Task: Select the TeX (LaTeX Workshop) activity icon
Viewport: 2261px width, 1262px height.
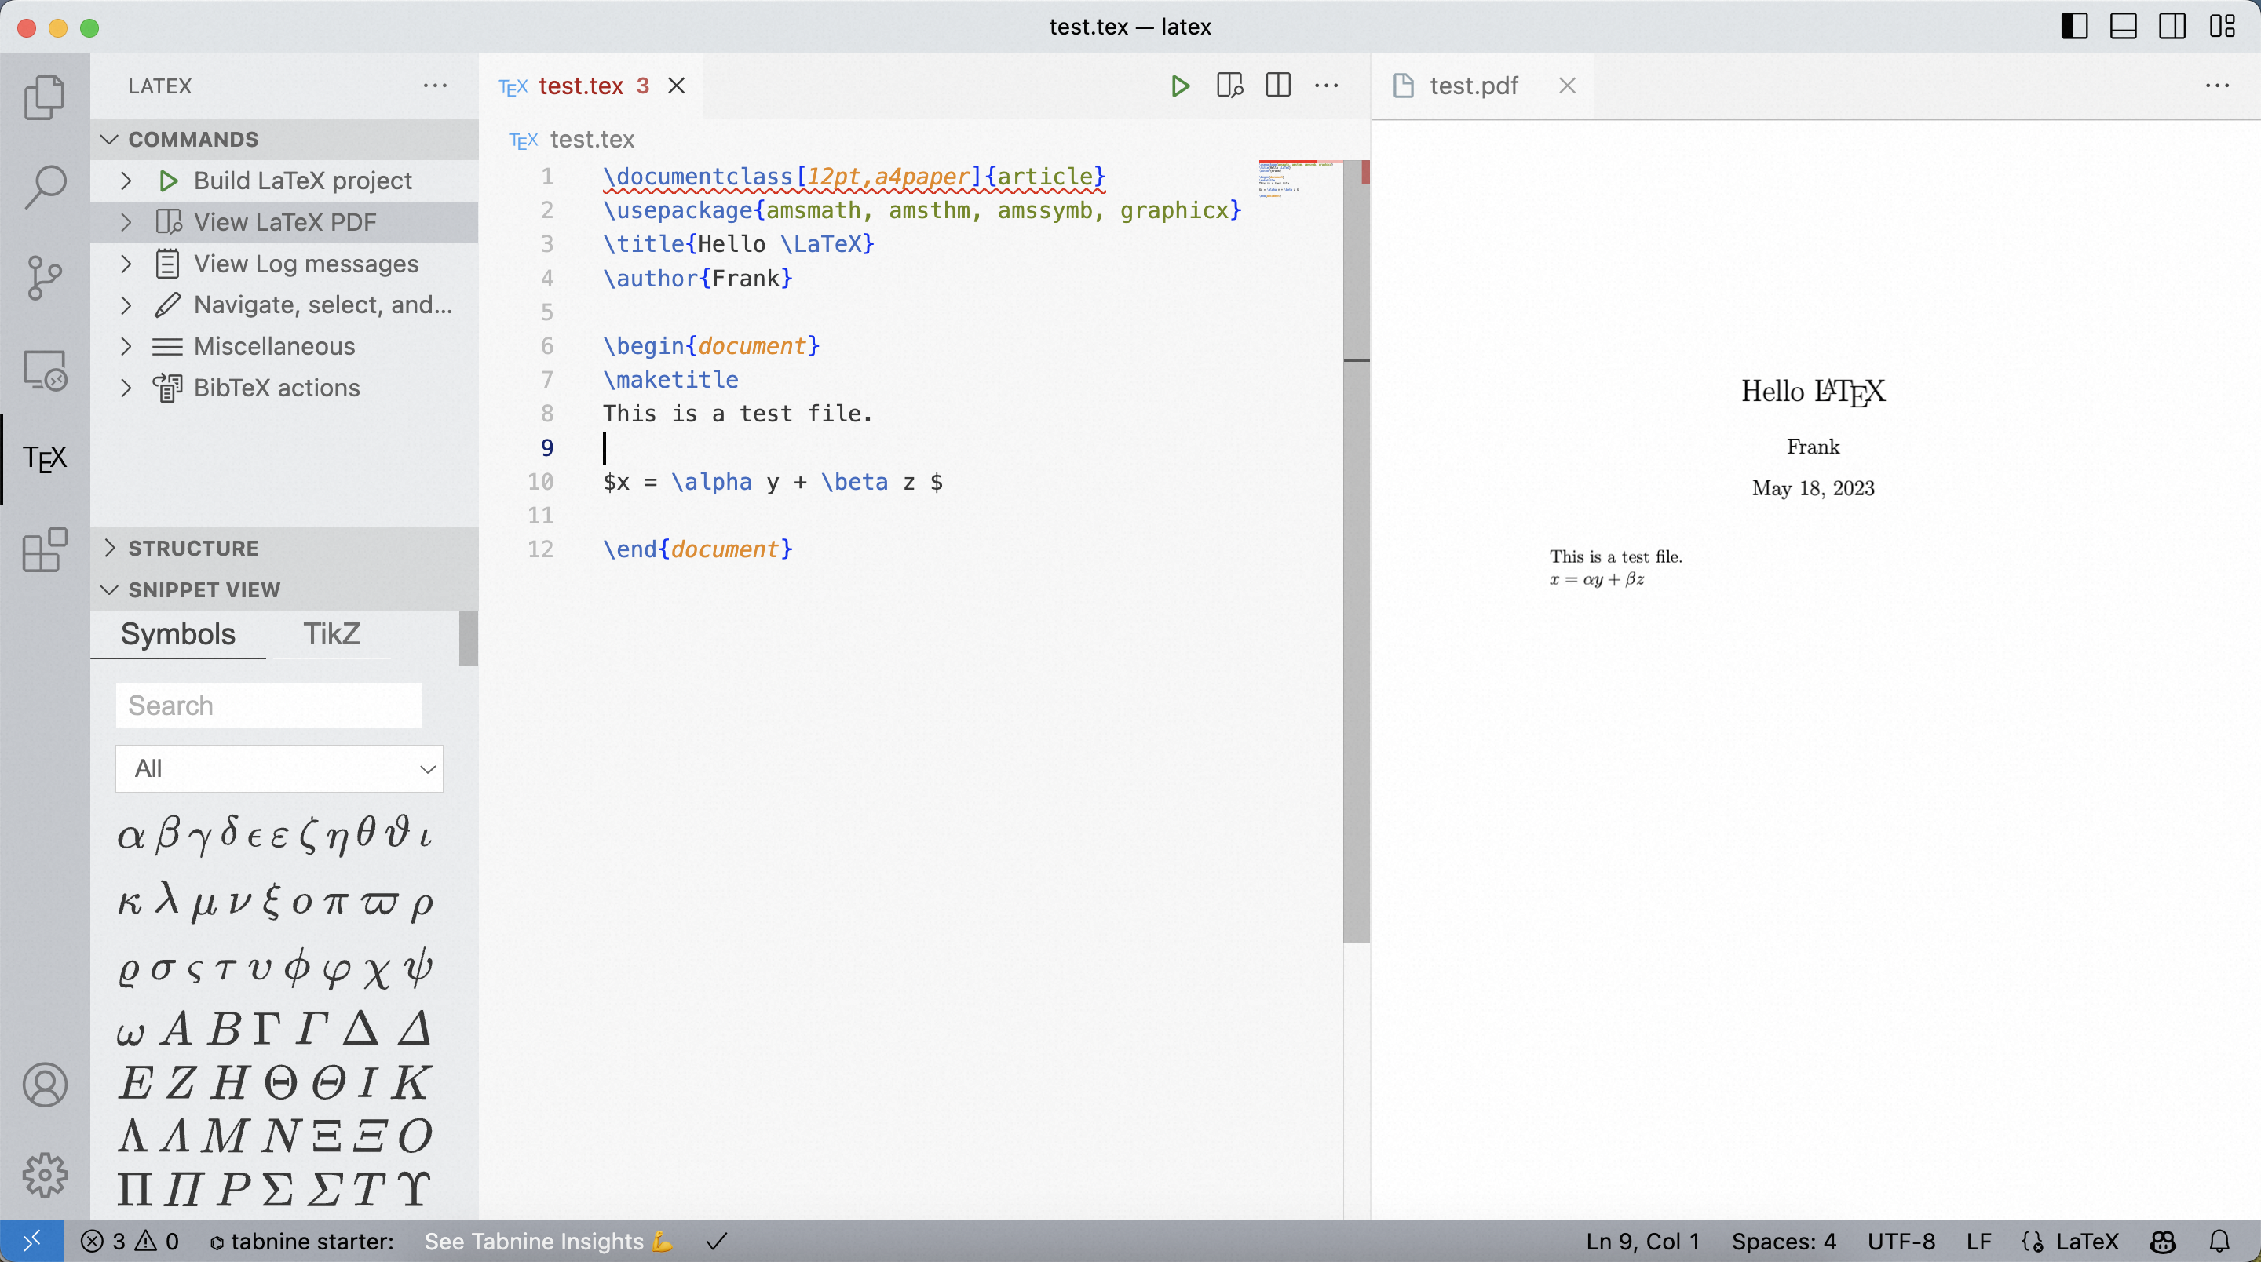Action: 45,459
